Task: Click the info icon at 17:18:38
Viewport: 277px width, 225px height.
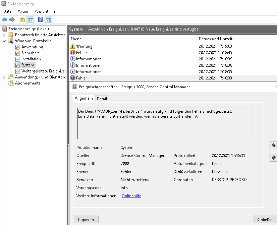Action: point(73,65)
